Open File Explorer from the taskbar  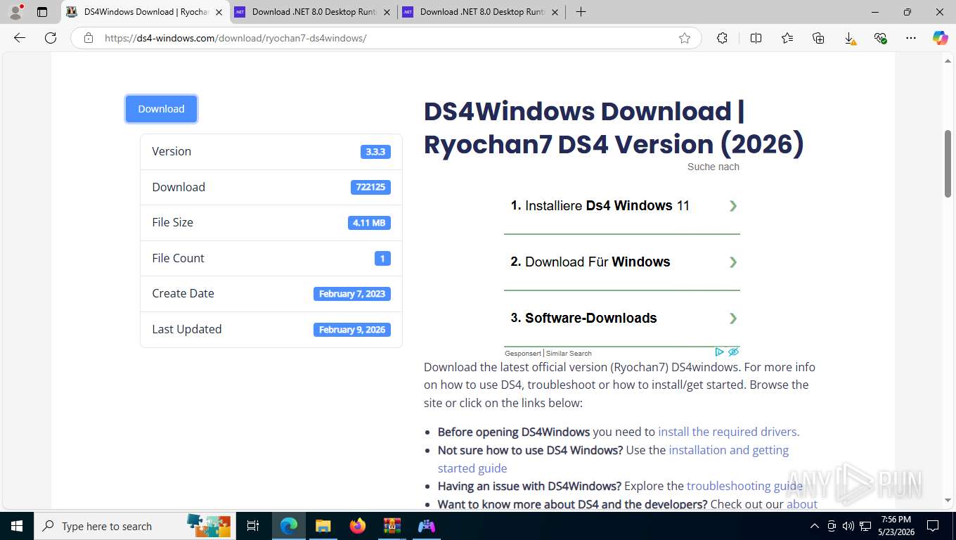pos(323,526)
